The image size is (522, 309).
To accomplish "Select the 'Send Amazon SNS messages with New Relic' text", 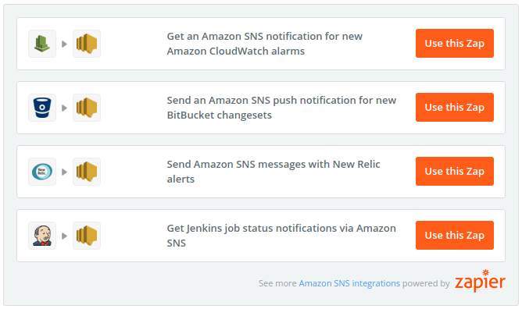I will coord(274,164).
